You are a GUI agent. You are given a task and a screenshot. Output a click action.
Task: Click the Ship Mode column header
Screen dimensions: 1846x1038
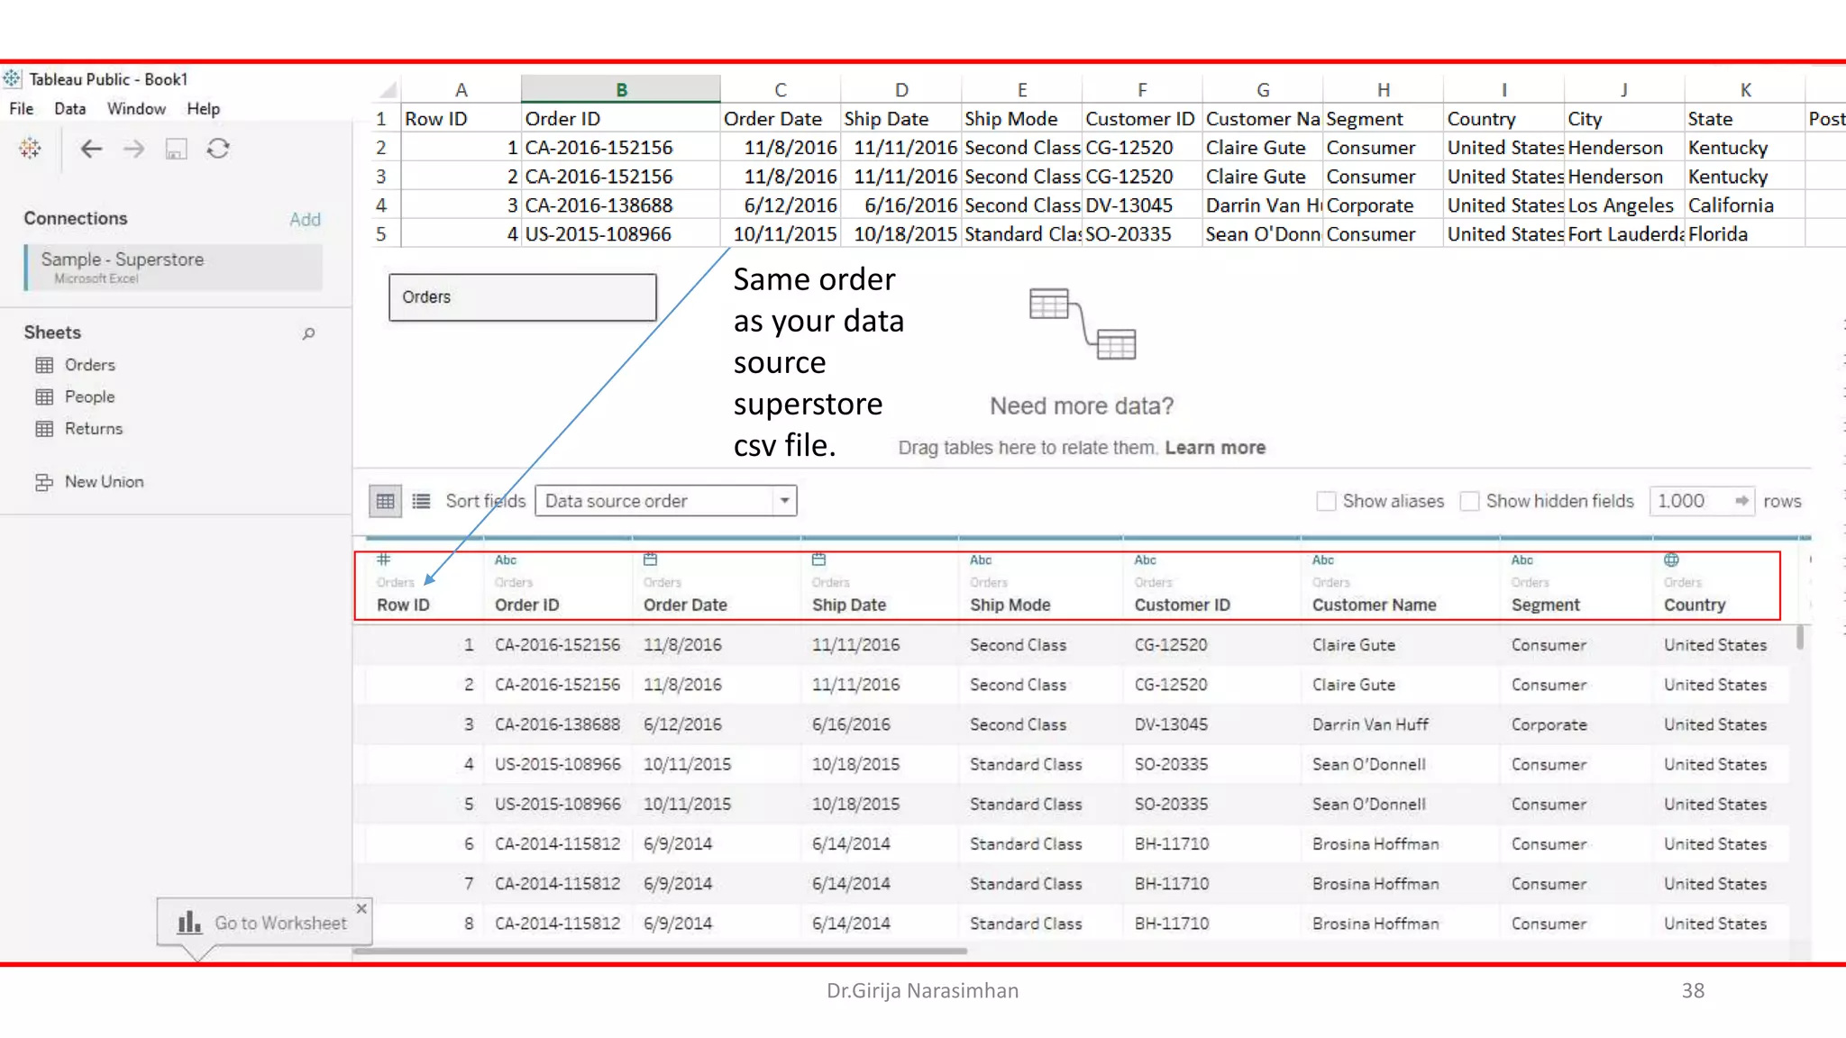[x=1010, y=605]
